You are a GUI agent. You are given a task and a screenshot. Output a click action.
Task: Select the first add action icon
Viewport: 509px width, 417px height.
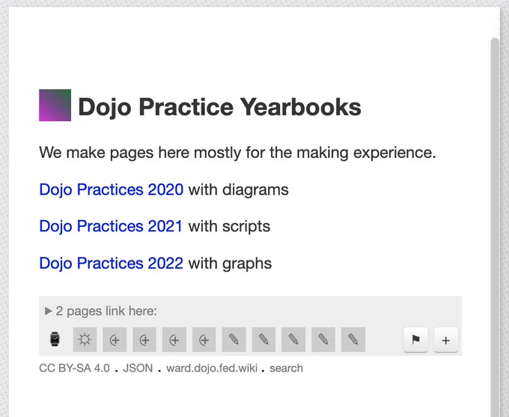[115, 340]
